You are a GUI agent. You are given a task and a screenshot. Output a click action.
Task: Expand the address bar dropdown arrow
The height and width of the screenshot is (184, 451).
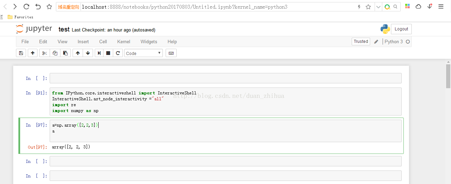pos(378,7)
